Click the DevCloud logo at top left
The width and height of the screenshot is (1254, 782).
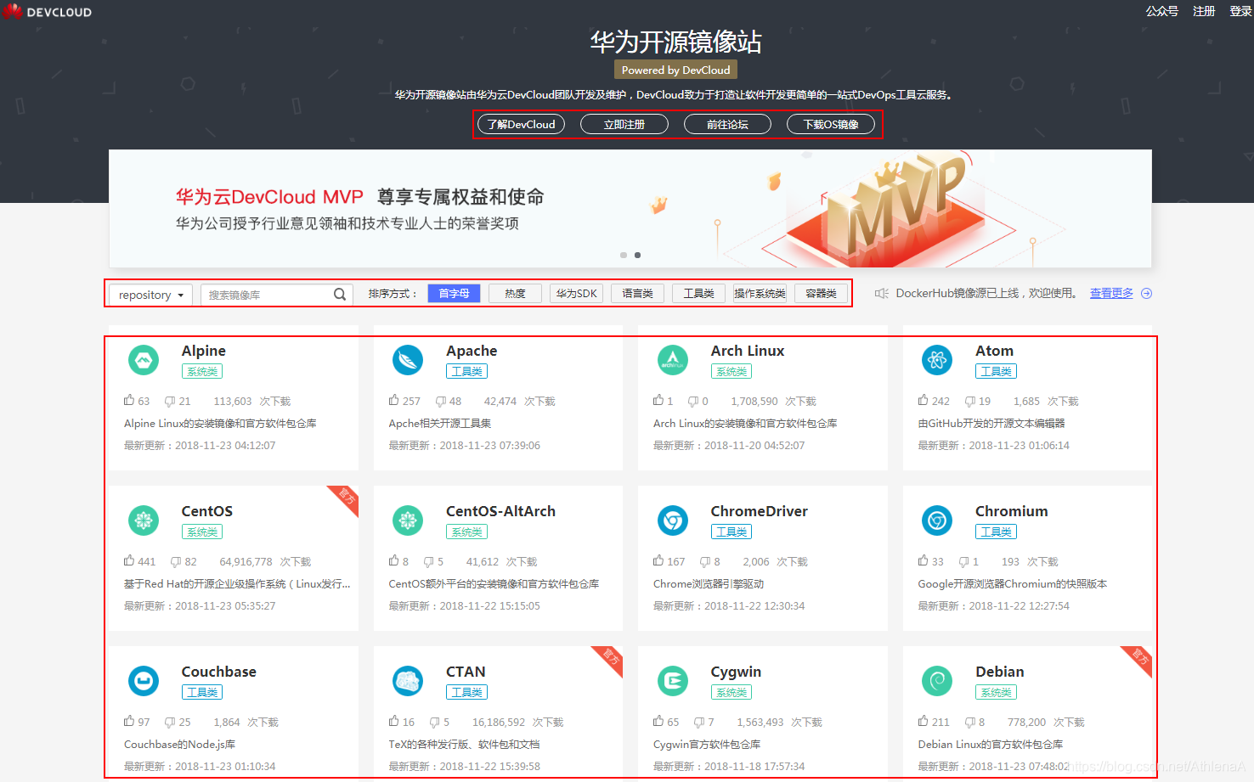tap(47, 12)
